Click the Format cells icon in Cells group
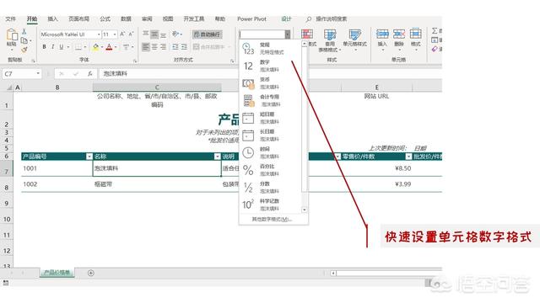The width and height of the screenshot is (540, 303). [x=416, y=34]
